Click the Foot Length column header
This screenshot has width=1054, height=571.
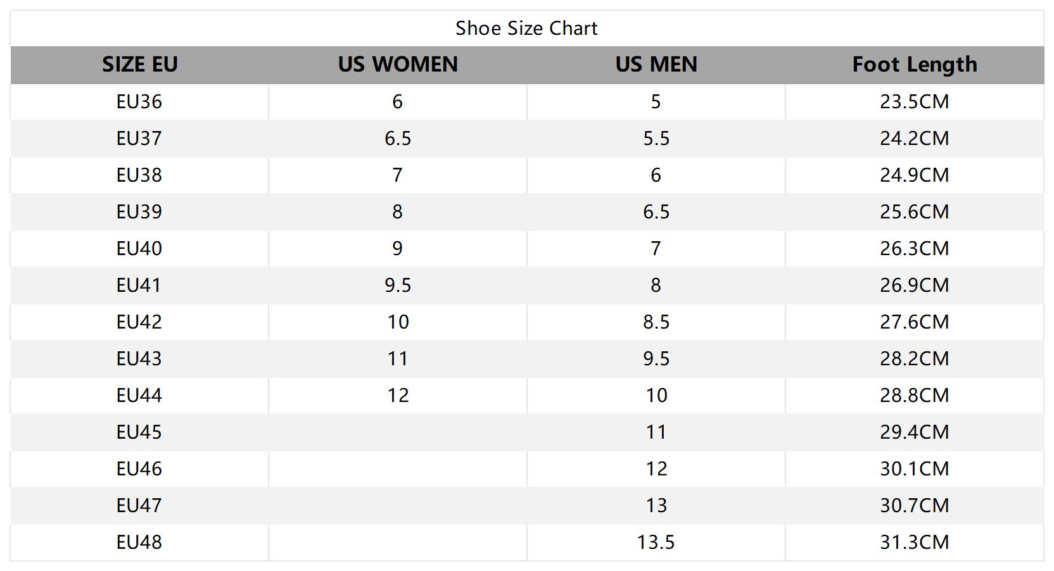point(914,65)
